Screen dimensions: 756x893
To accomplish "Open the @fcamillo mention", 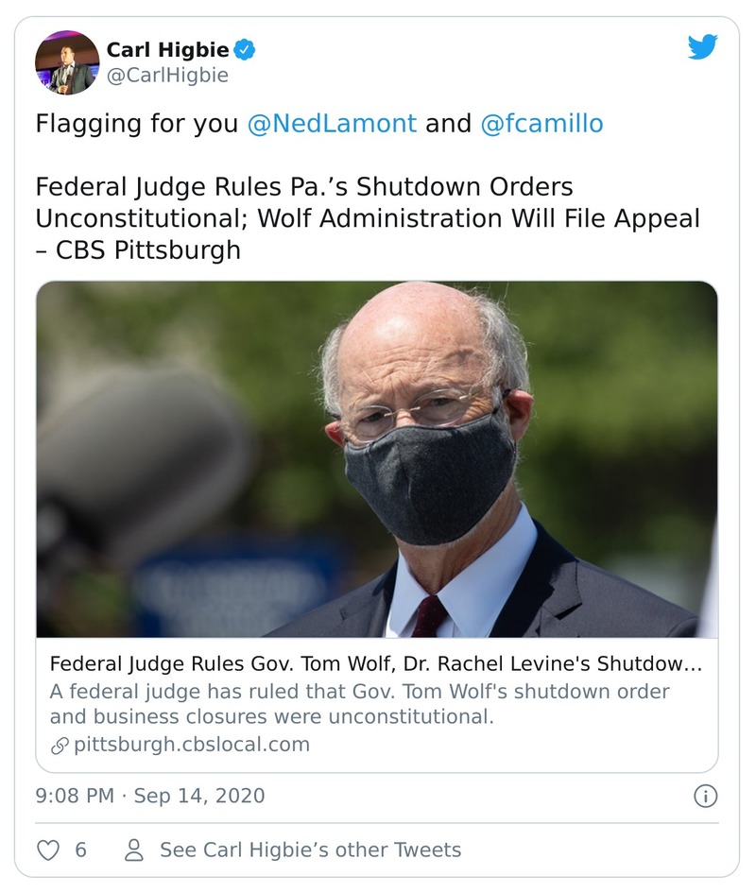I will tap(541, 124).
